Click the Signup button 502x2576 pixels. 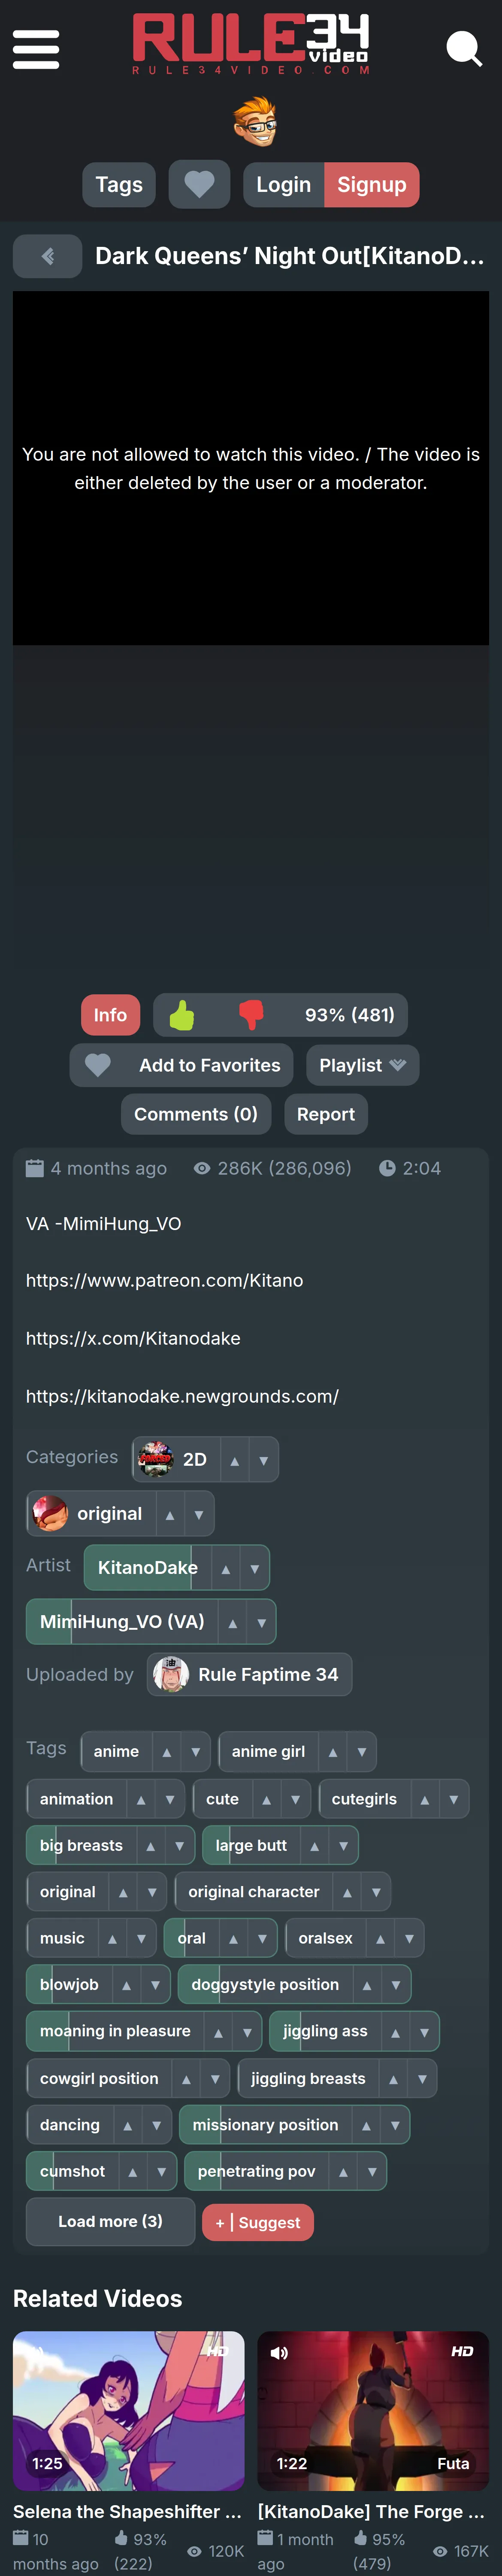(372, 185)
